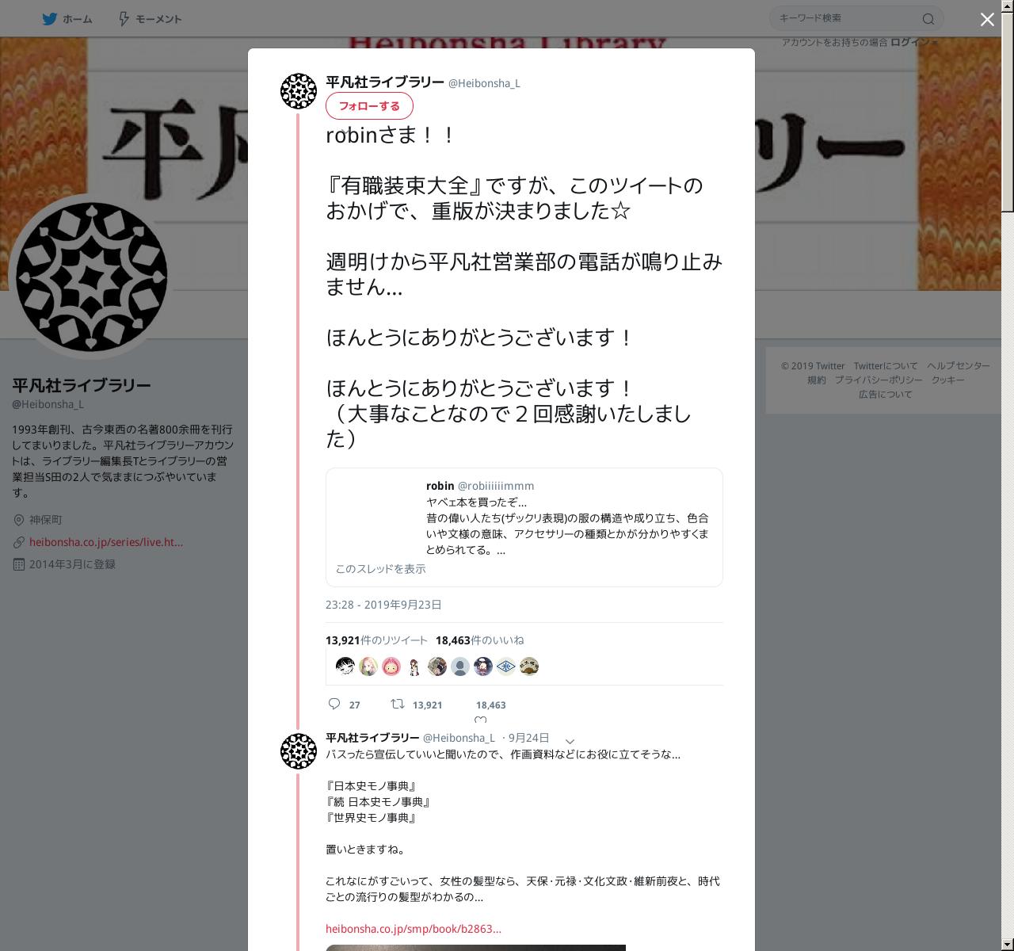
Task: Open the quoted robin tweet card
Action: pyautogui.click(x=524, y=527)
